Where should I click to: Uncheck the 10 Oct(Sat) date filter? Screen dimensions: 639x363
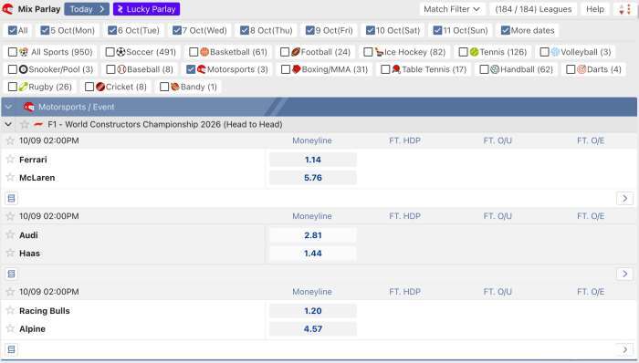(x=371, y=30)
